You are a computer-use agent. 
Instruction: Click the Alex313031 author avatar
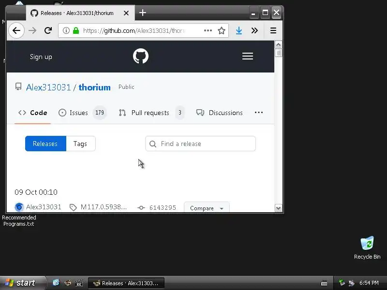click(x=19, y=207)
